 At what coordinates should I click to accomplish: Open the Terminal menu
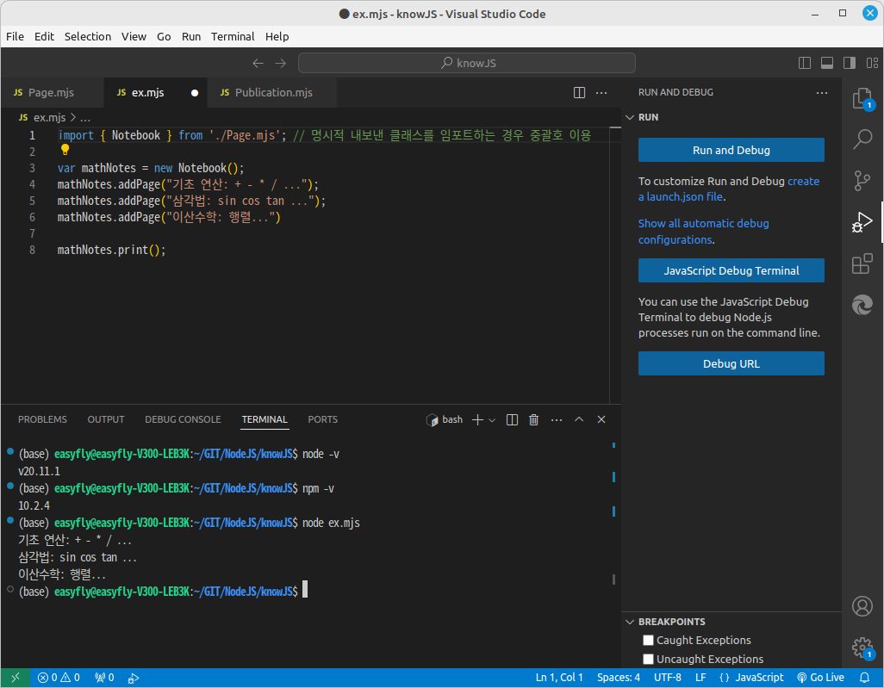point(233,37)
